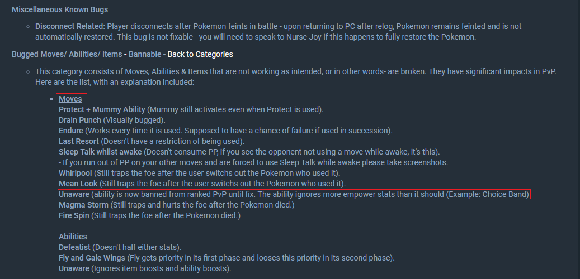The height and width of the screenshot is (279, 580).
Task: Open the Miscellaneous Known Bugs heading link
Action: [60, 9]
